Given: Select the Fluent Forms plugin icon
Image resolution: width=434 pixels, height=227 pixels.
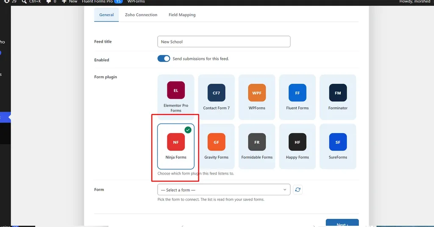Looking at the screenshot, I should click(297, 93).
